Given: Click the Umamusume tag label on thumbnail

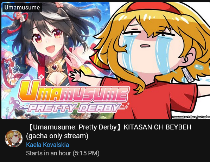Looking at the screenshot, I should tap(22, 8).
